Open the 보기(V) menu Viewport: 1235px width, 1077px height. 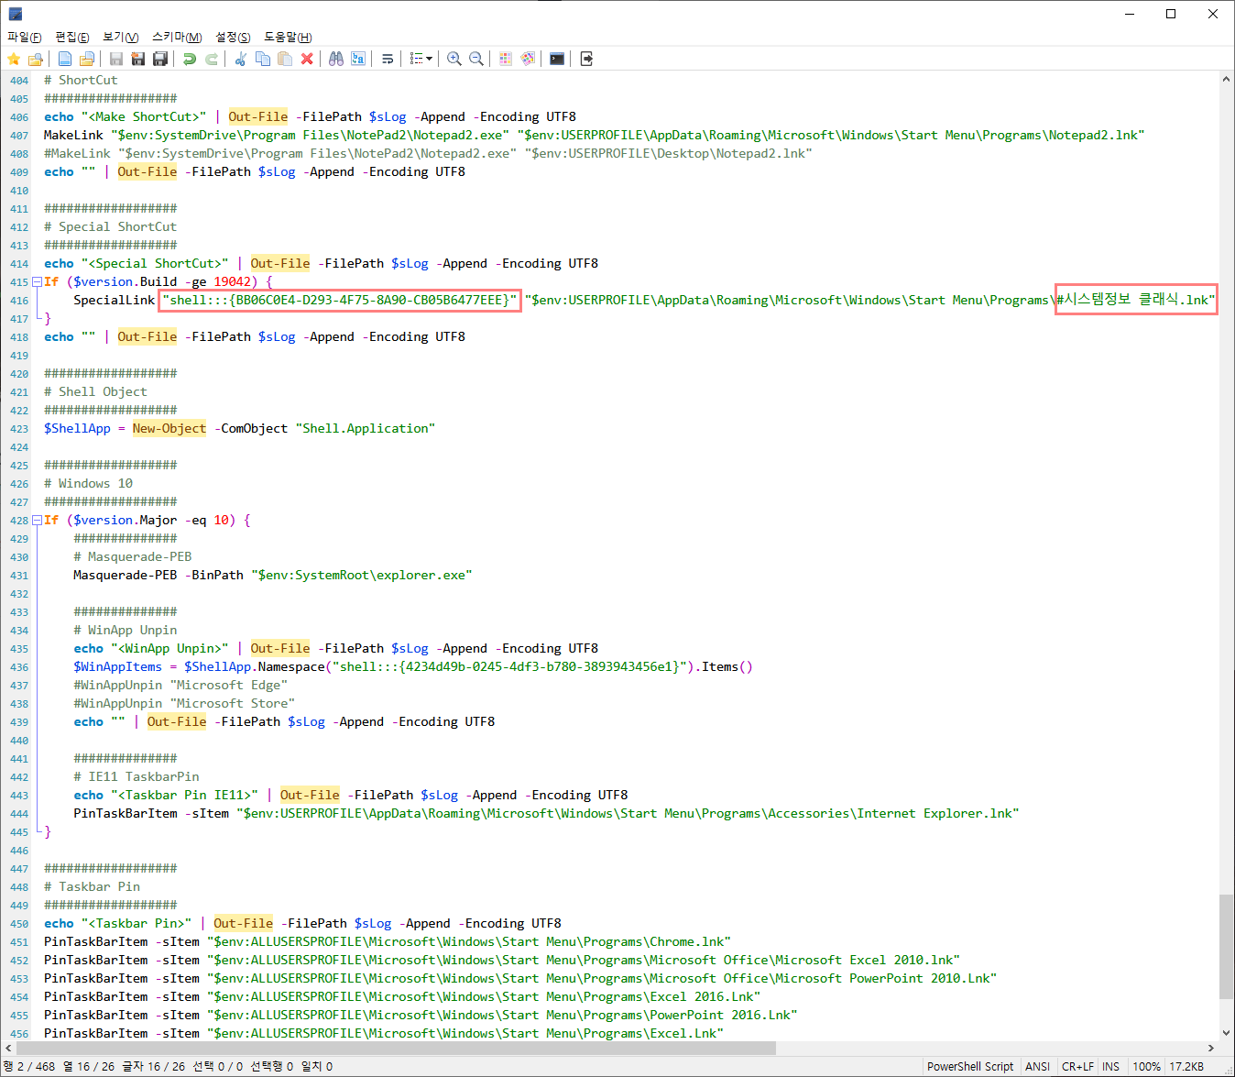(x=121, y=37)
